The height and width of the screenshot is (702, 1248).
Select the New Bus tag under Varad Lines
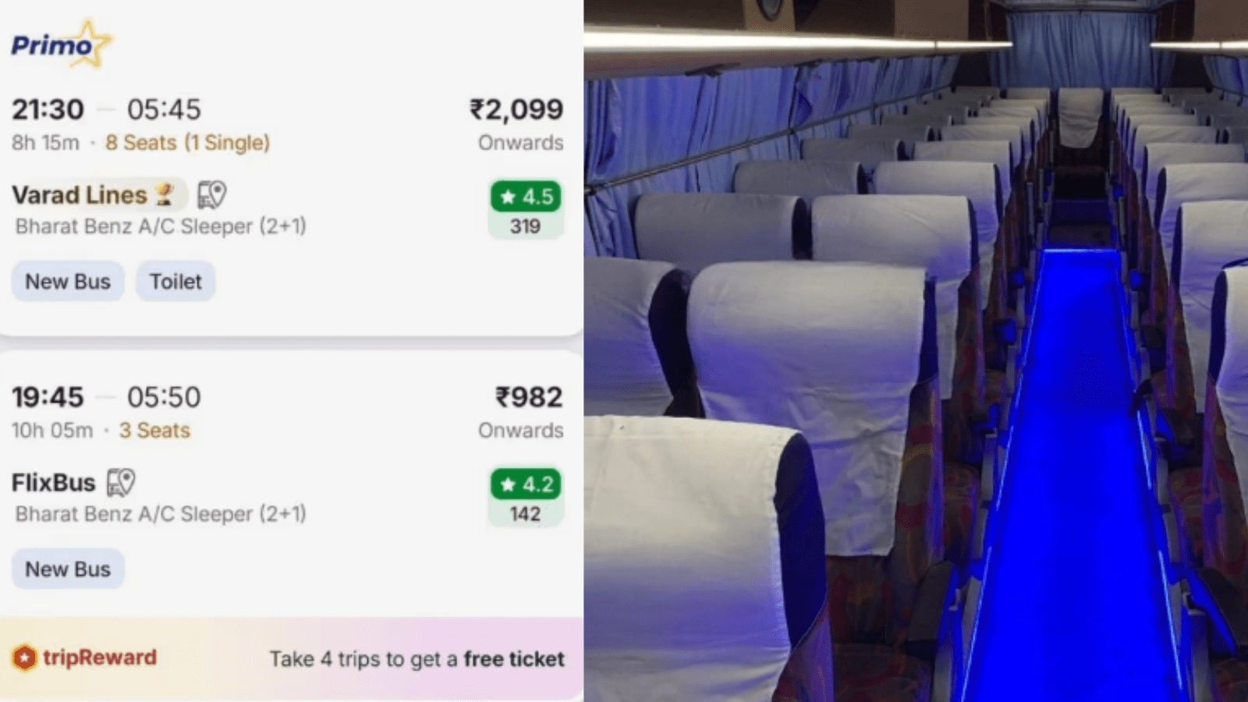click(68, 282)
